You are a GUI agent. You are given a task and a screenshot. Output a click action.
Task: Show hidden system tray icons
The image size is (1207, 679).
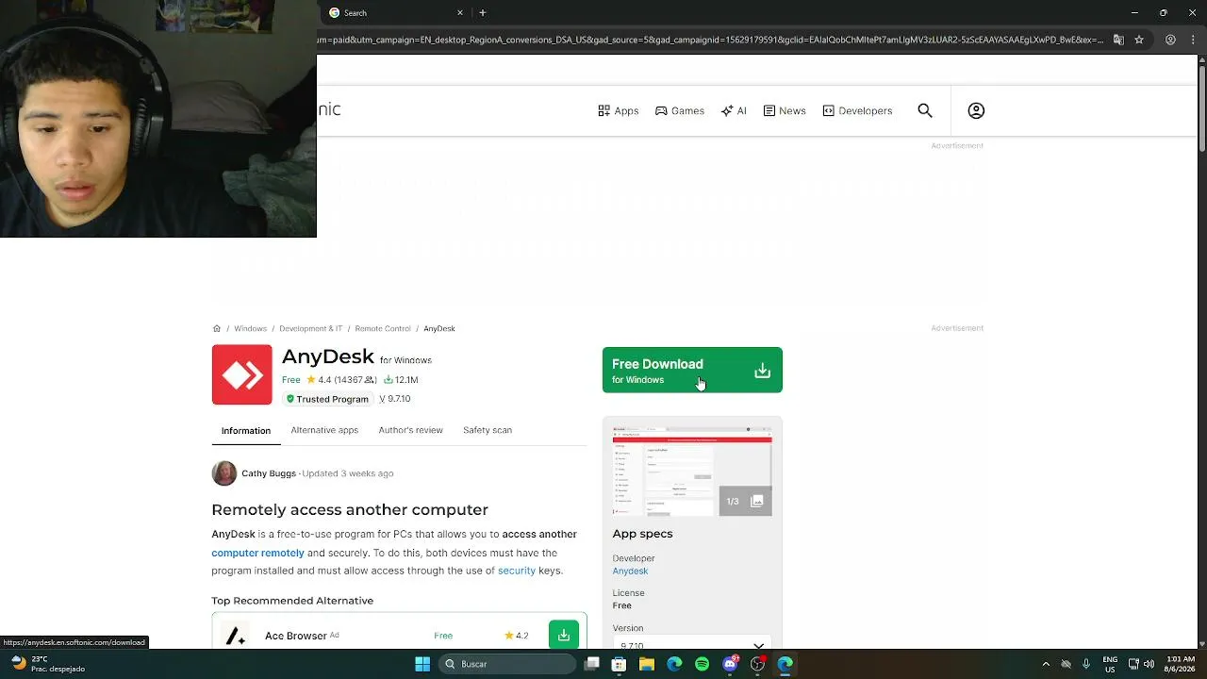[1045, 664]
